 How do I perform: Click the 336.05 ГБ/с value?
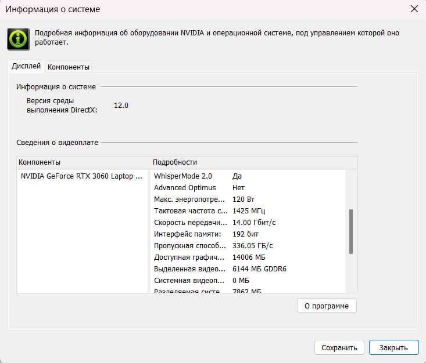click(x=253, y=246)
